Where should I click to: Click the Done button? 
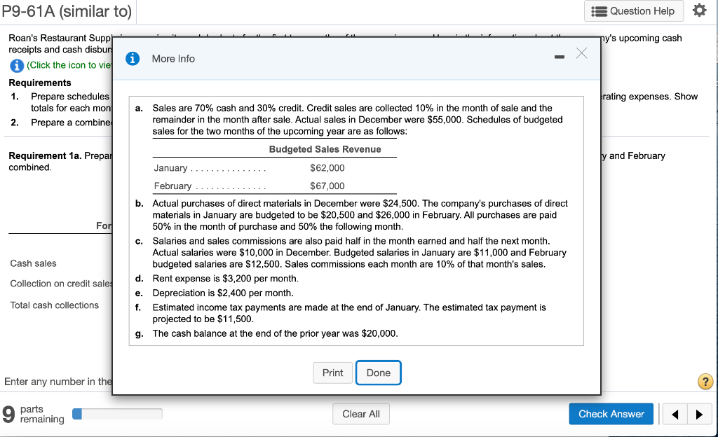(x=378, y=373)
